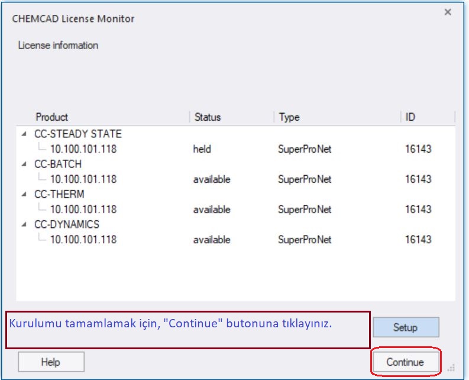Sort by the Type column header
Viewport: 469px width, 380px height.
pyautogui.click(x=337, y=117)
